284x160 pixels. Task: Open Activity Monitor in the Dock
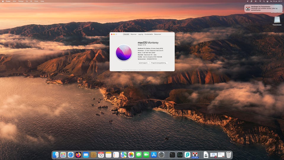click(x=180, y=155)
